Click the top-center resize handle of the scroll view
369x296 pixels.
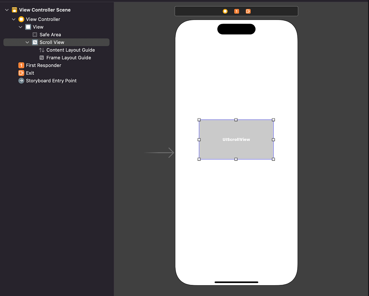coord(236,120)
